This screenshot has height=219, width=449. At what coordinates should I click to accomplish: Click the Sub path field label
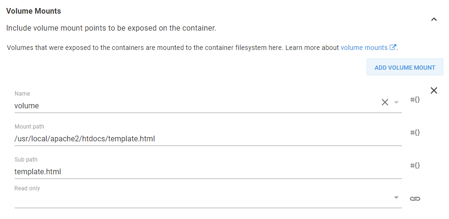[x=26, y=160]
